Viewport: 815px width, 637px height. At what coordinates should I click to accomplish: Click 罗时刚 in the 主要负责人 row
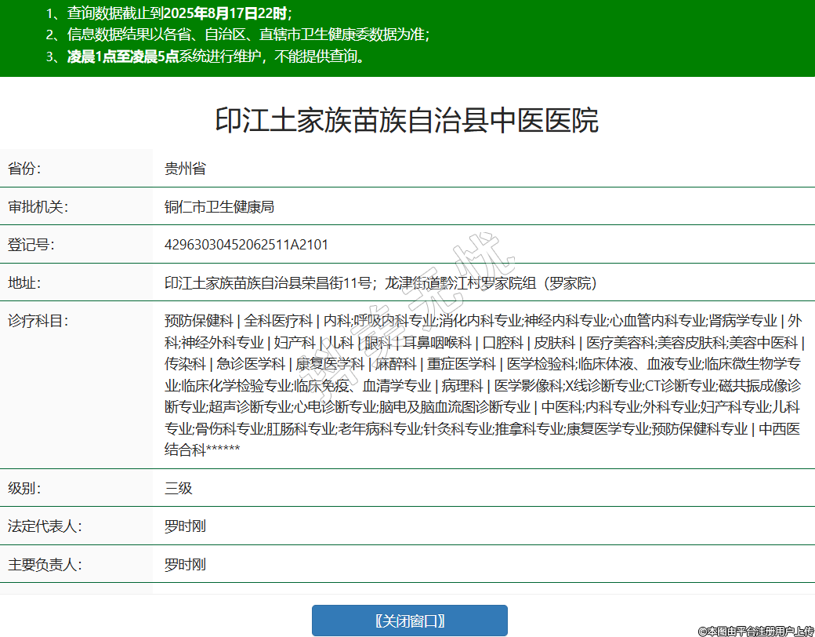185,564
